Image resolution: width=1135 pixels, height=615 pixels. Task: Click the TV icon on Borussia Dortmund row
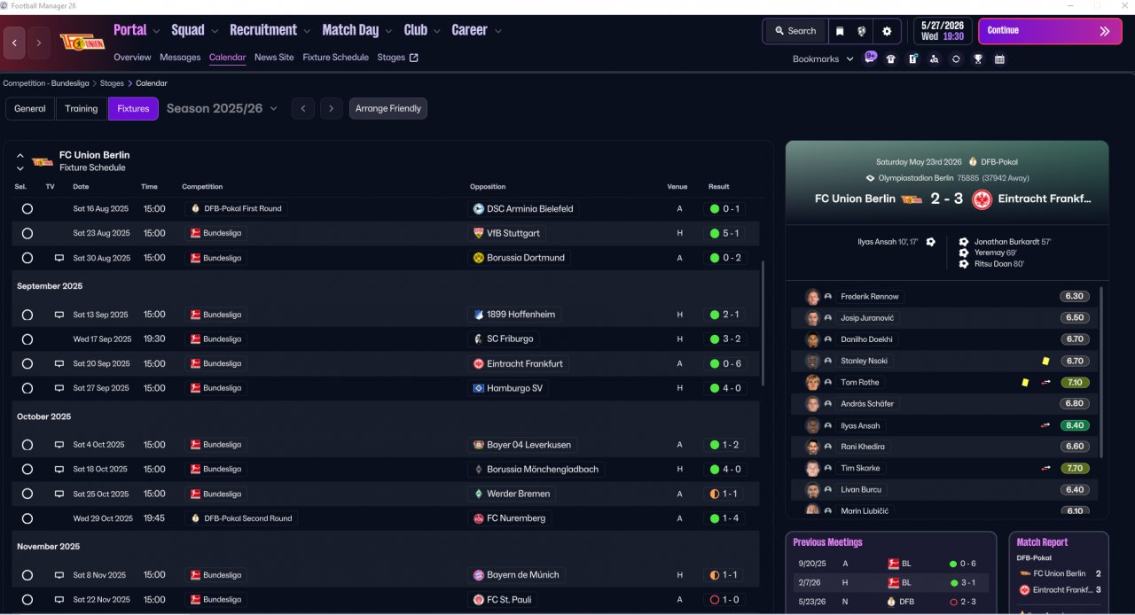[x=59, y=258]
